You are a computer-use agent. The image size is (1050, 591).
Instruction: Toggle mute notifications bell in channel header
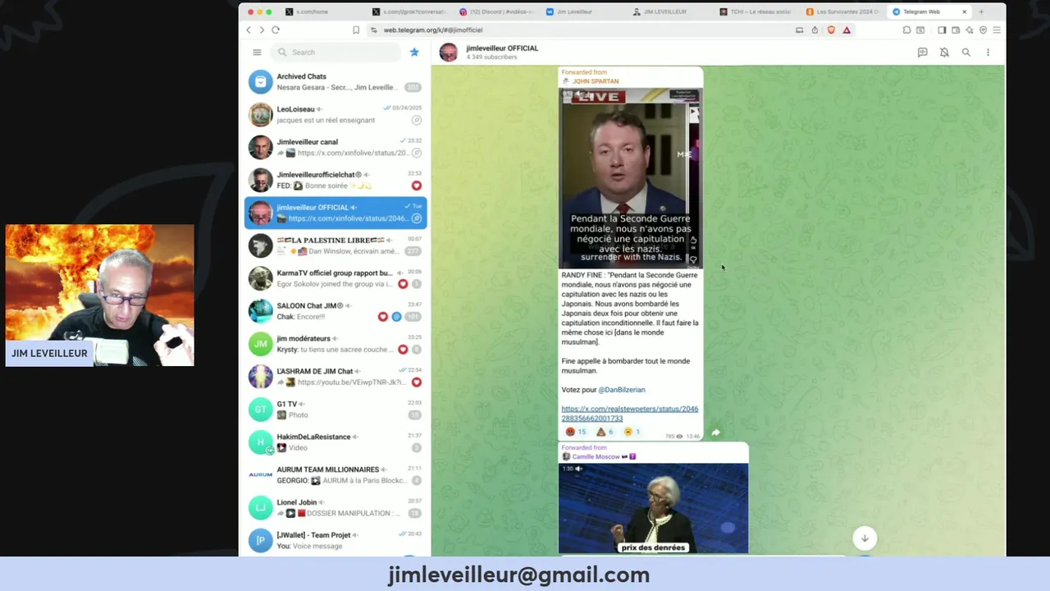click(944, 53)
